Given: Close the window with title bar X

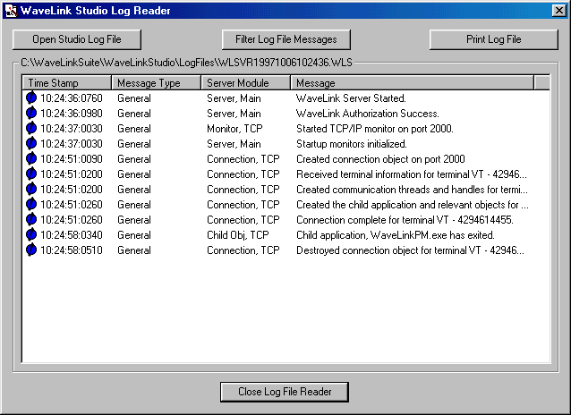Looking at the screenshot, I should [x=558, y=10].
